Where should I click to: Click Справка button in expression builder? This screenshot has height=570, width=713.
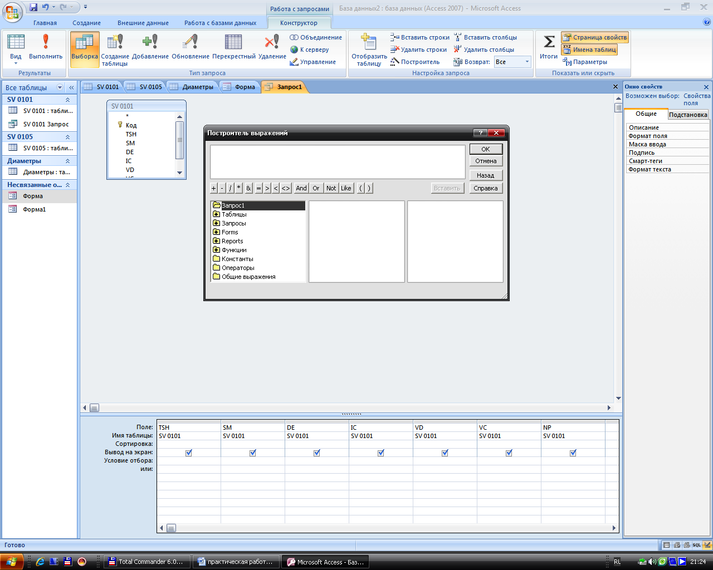pyautogui.click(x=486, y=188)
